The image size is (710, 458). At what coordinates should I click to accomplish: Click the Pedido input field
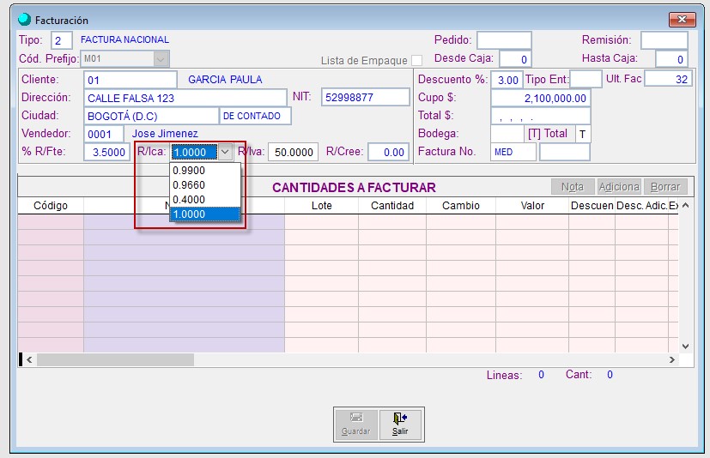tap(504, 40)
